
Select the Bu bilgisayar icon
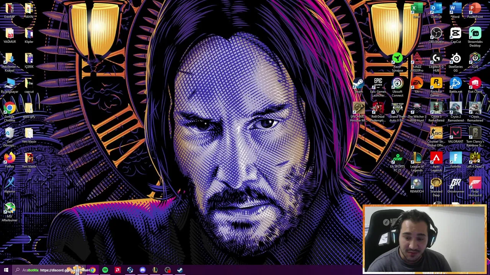[10, 86]
